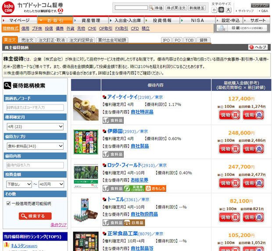Click トーエル product thumbnail
Screen dimensions: 272x251
86,210
